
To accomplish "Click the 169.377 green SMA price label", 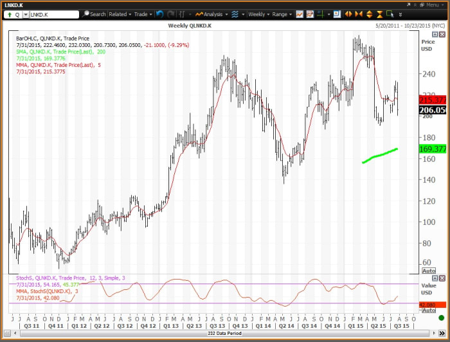I will pyautogui.click(x=433, y=149).
